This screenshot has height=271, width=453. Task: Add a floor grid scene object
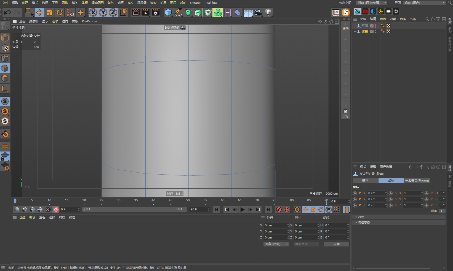248,13
